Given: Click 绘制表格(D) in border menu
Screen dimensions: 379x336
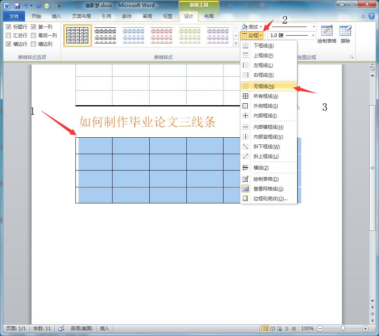Looking at the screenshot, I should [269, 179].
